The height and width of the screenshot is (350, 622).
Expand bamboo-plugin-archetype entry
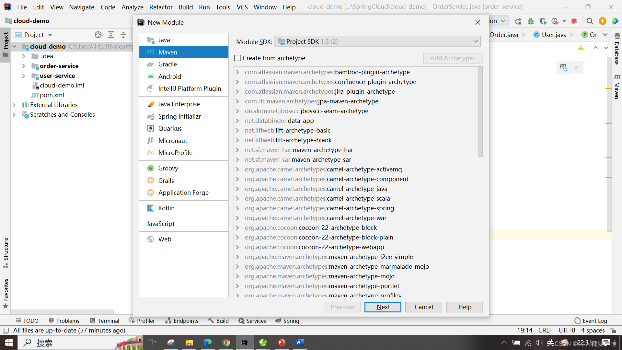(x=237, y=72)
